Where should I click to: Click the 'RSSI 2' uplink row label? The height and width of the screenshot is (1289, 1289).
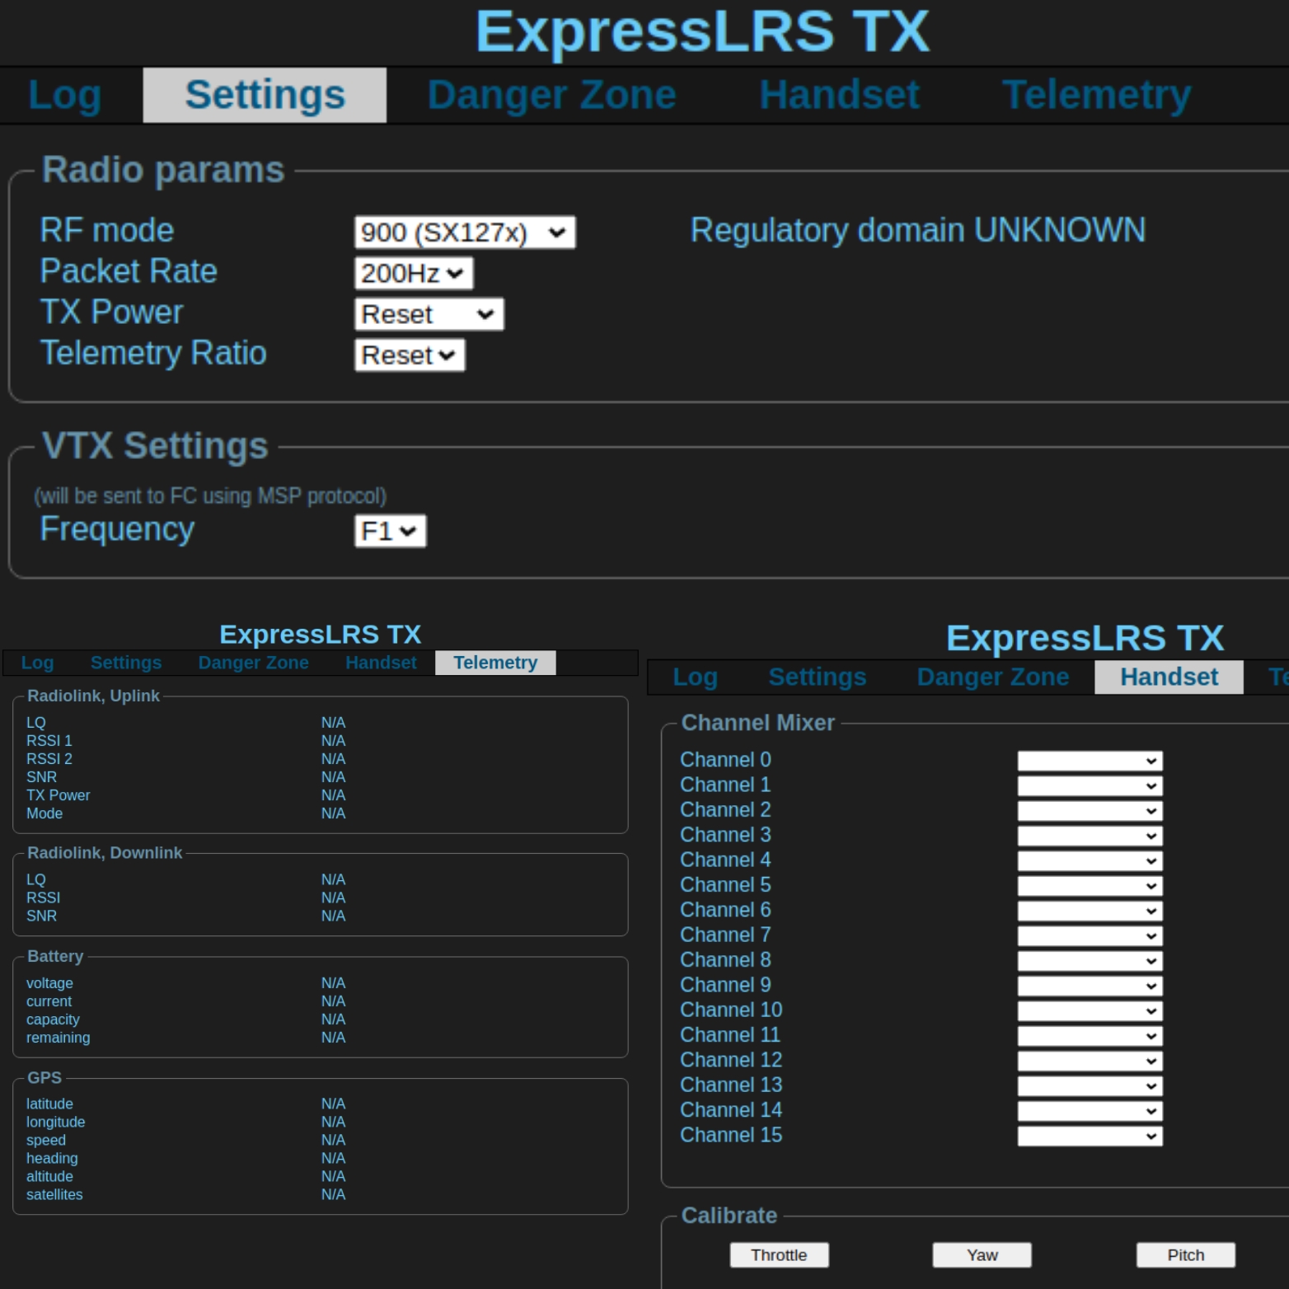pyautogui.click(x=49, y=759)
